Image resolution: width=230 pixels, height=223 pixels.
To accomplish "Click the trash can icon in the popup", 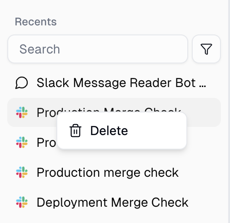I will coord(75,131).
